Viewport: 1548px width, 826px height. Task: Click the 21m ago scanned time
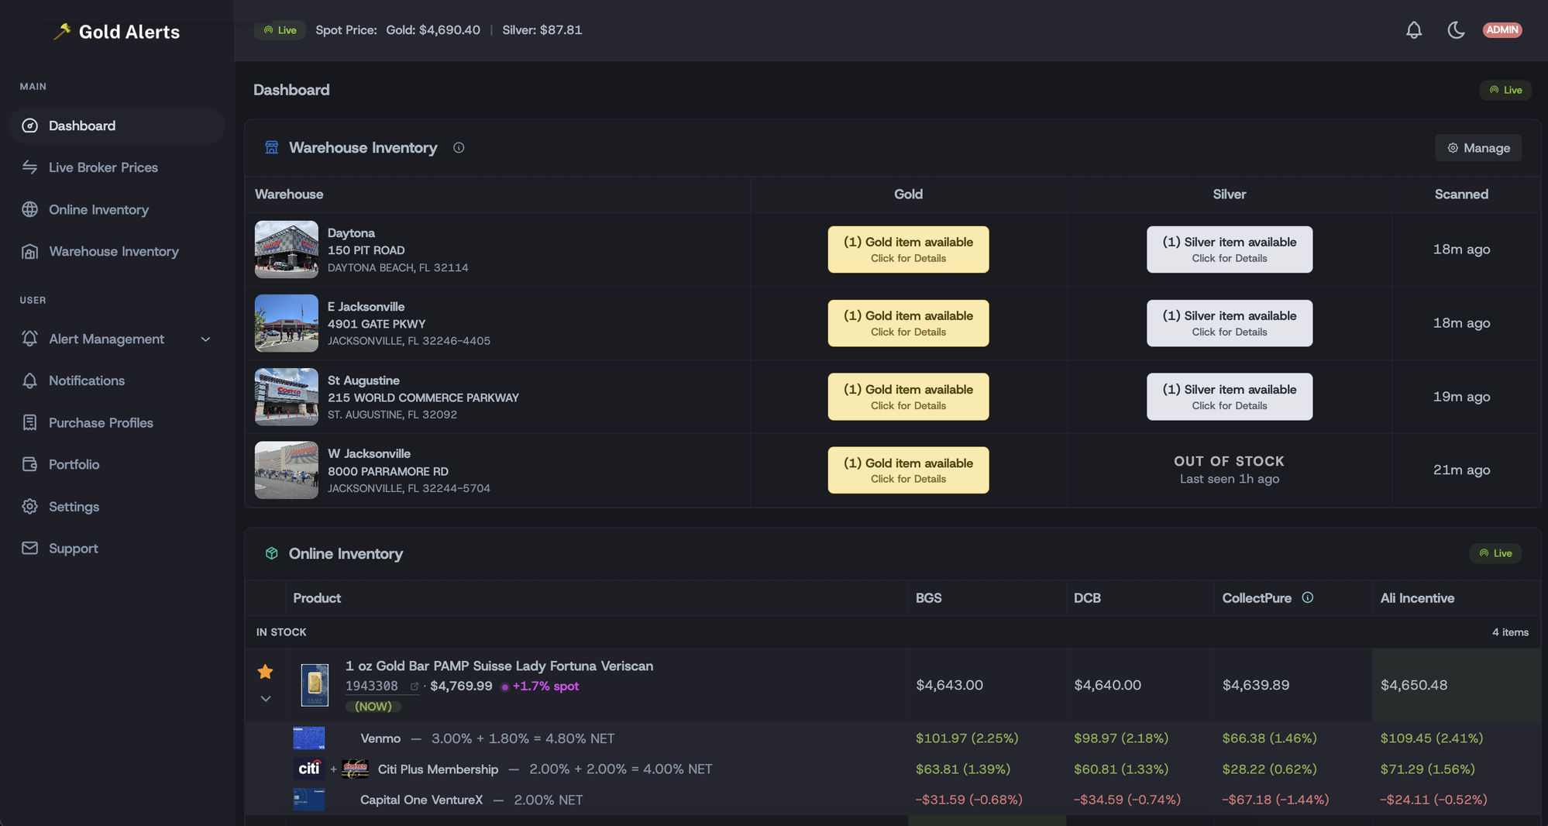pos(1461,470)
